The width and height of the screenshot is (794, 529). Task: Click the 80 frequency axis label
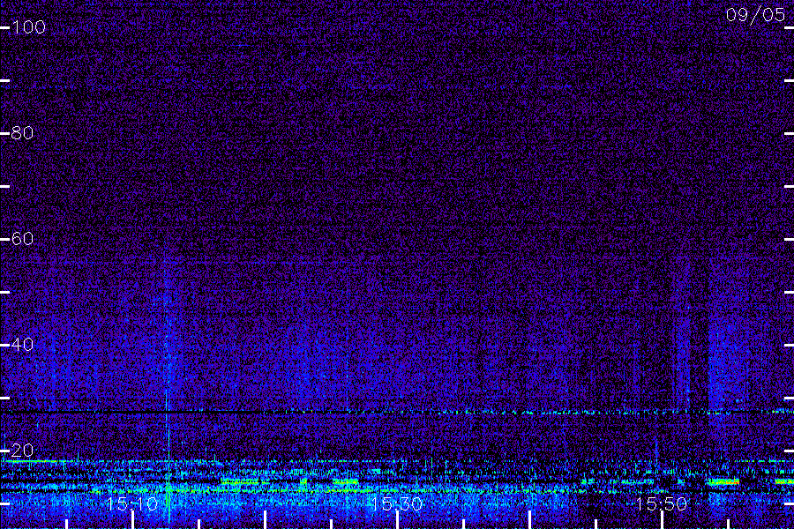22,132
